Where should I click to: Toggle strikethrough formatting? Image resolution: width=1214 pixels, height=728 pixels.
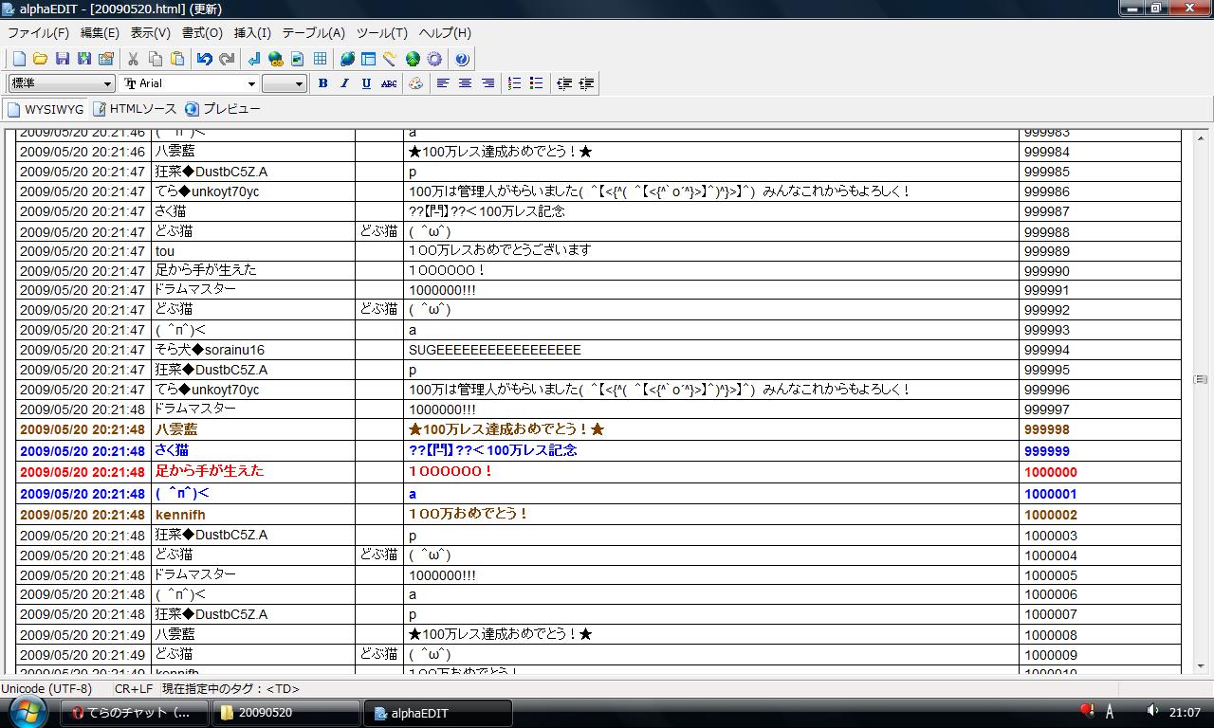pos(389,83)
